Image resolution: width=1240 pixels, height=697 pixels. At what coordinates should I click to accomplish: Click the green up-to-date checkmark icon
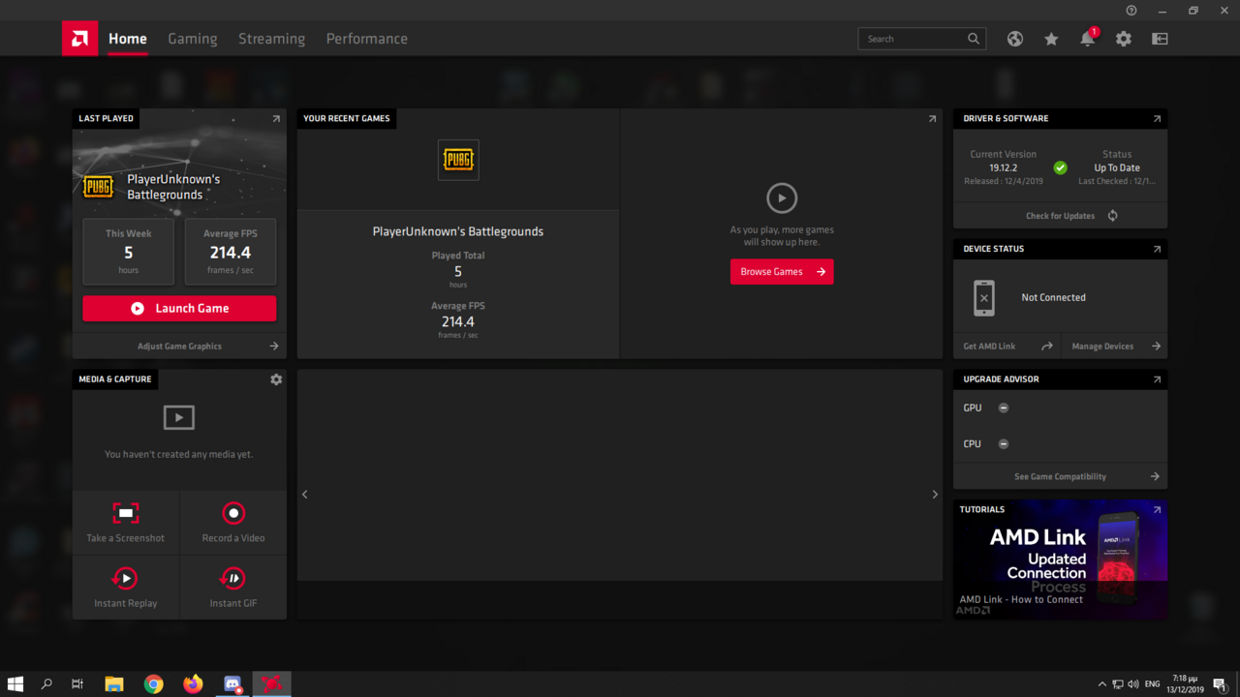pos(1061,167)
